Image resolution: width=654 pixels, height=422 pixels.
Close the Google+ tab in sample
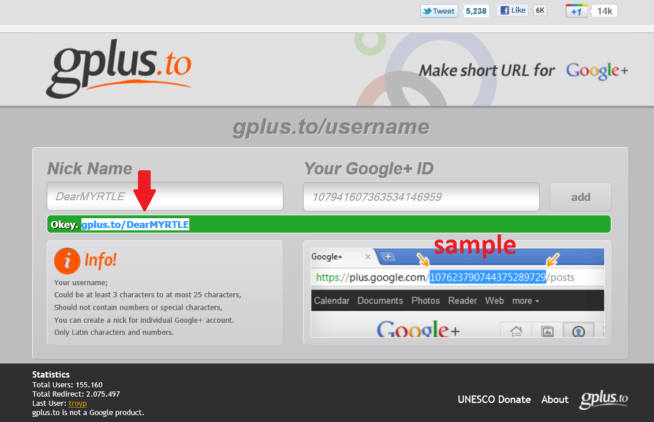coord(368,257)
